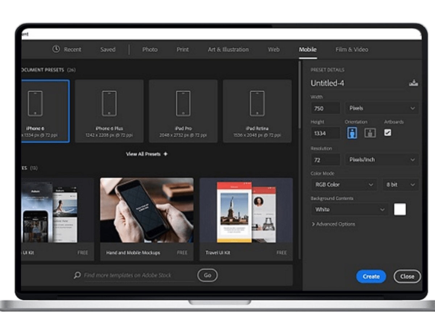Switch to the Photo tab
435x326 pixels.
150,50
